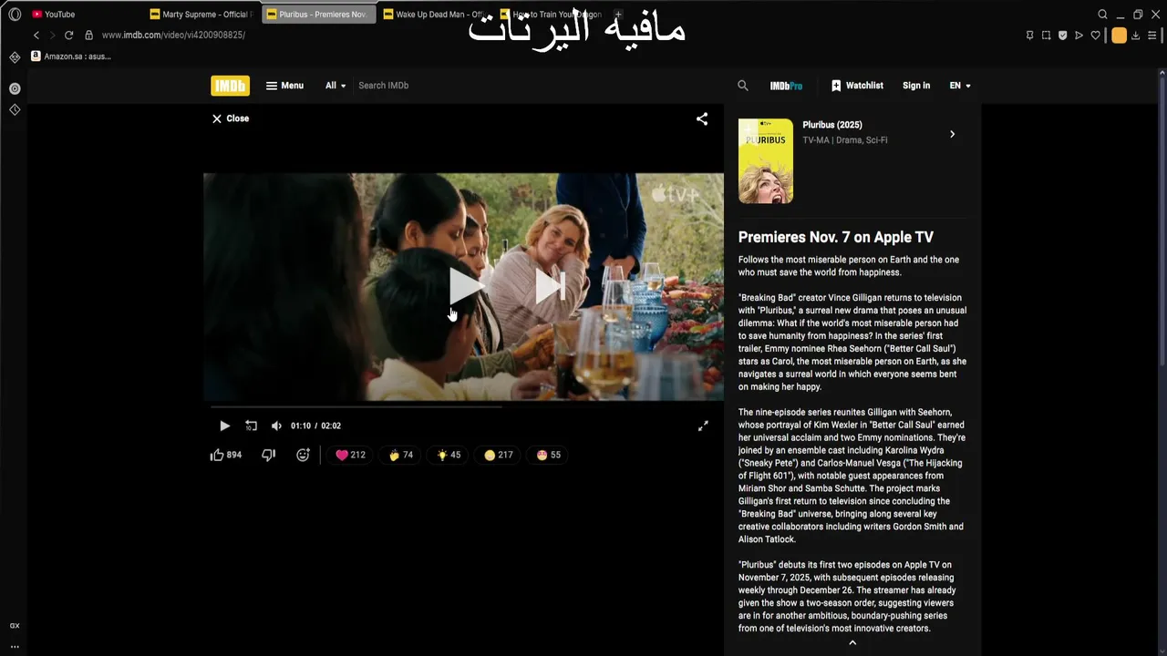Open IMDbPro link
Screen dimensions: 1167x656
[x=786, y=86]
